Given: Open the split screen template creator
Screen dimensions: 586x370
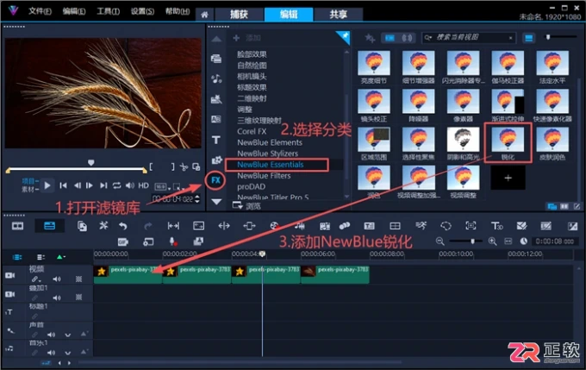Looking at the screenshot, I should pyautogui.click(x=395, y=226).
